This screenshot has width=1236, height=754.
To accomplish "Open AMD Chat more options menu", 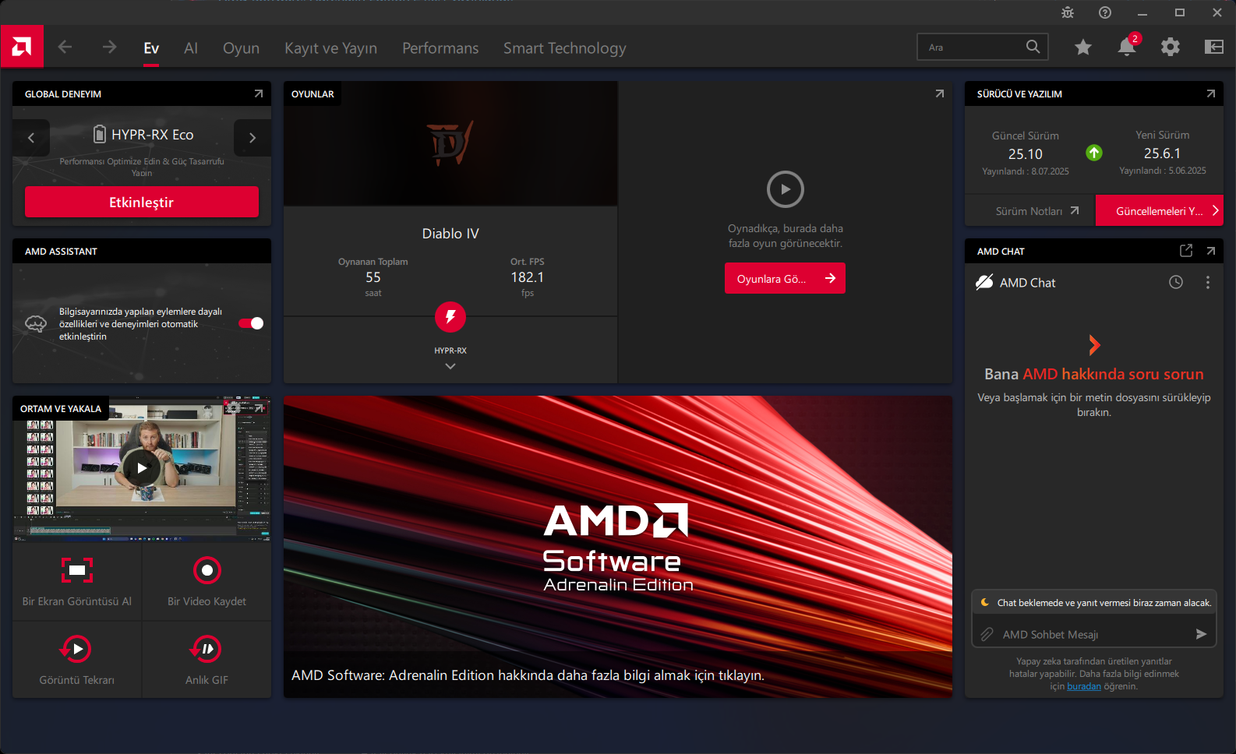I will point(1208,282).
